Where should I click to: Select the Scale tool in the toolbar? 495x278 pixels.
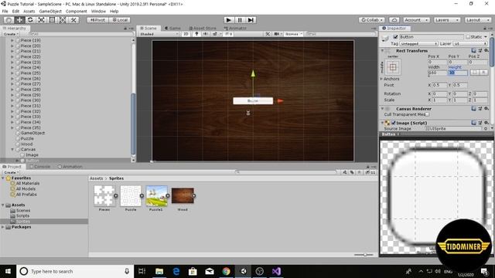point(41,20)
